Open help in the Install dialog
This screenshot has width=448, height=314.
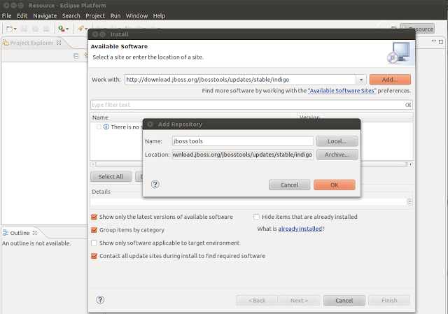(100, 300)
